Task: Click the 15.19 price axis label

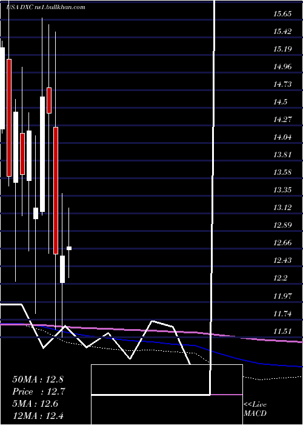Action: pos(282,49)
